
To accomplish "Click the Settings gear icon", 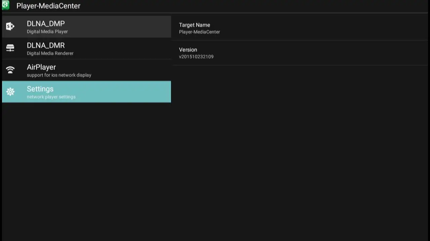I will (x=10, y=92).
